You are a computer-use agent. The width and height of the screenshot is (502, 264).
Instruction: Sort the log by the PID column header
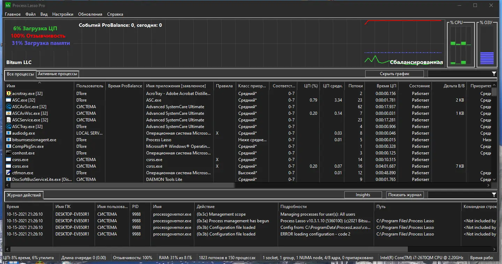pyautogui.click(x=140, y=207)
